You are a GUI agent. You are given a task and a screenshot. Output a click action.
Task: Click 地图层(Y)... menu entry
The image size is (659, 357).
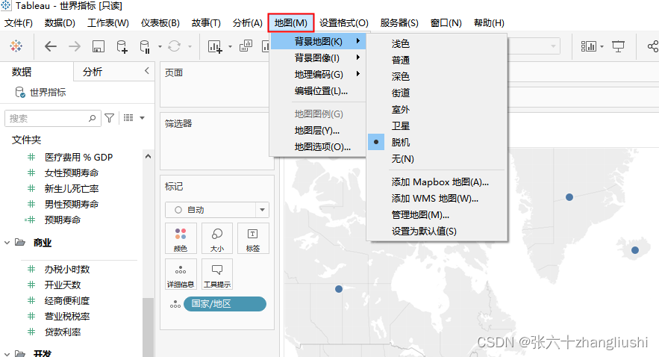[x=317, y=131]
